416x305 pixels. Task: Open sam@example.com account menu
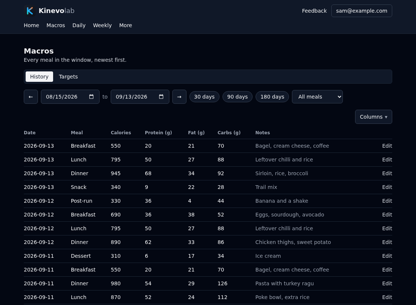coord(362,11)
